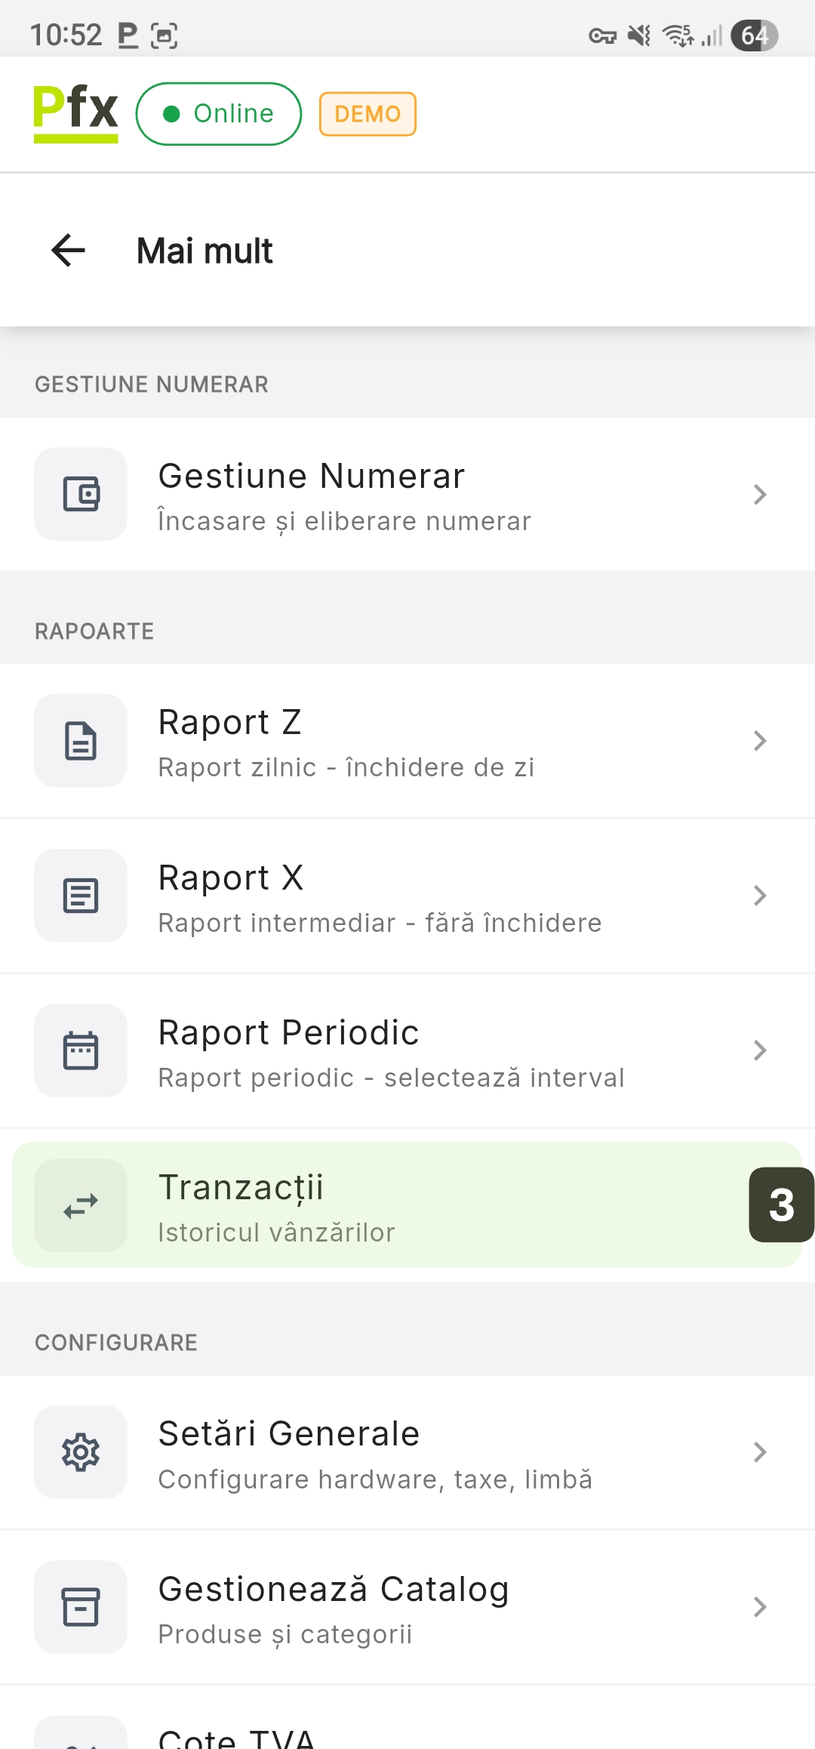
Task: Tap the DEMO badge
Action: [368, 114]
